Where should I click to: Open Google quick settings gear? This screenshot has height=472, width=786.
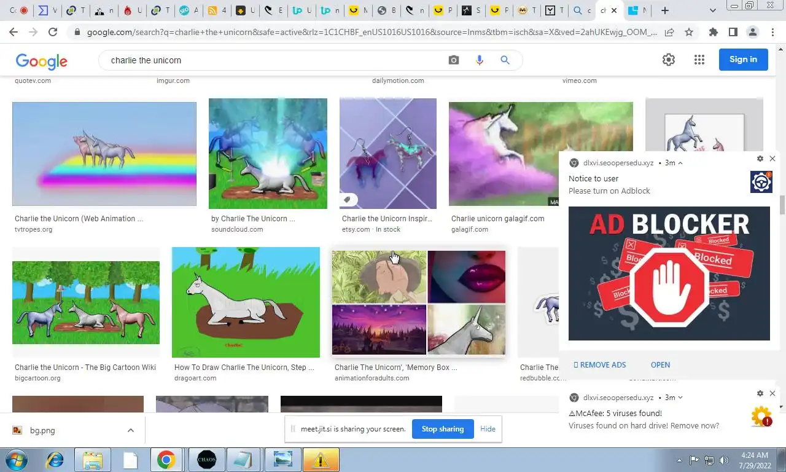tap(669, 60)
